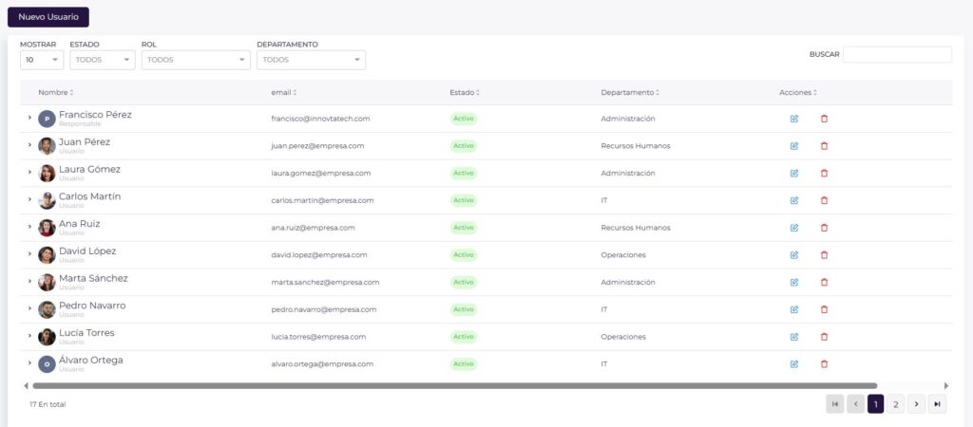Image resolution: width=973 pixels, height=427 pixels.
Task: Click the Nuevo Usuario button
Action: click(x=48, y=17)
